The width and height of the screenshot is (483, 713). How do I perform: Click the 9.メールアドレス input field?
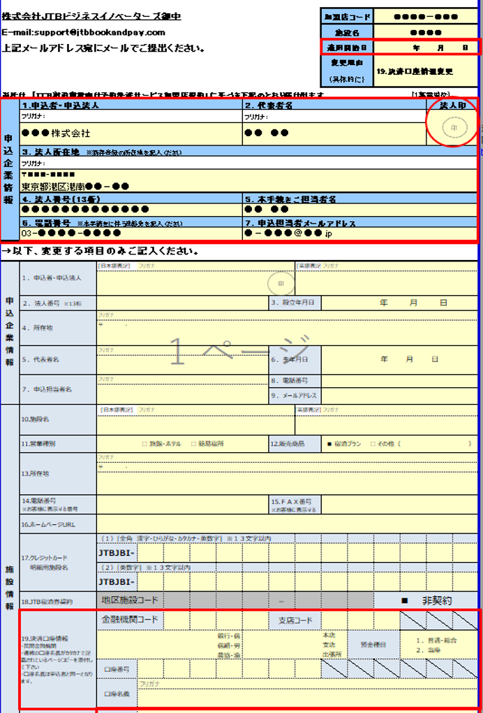click(x=399, y=395)
